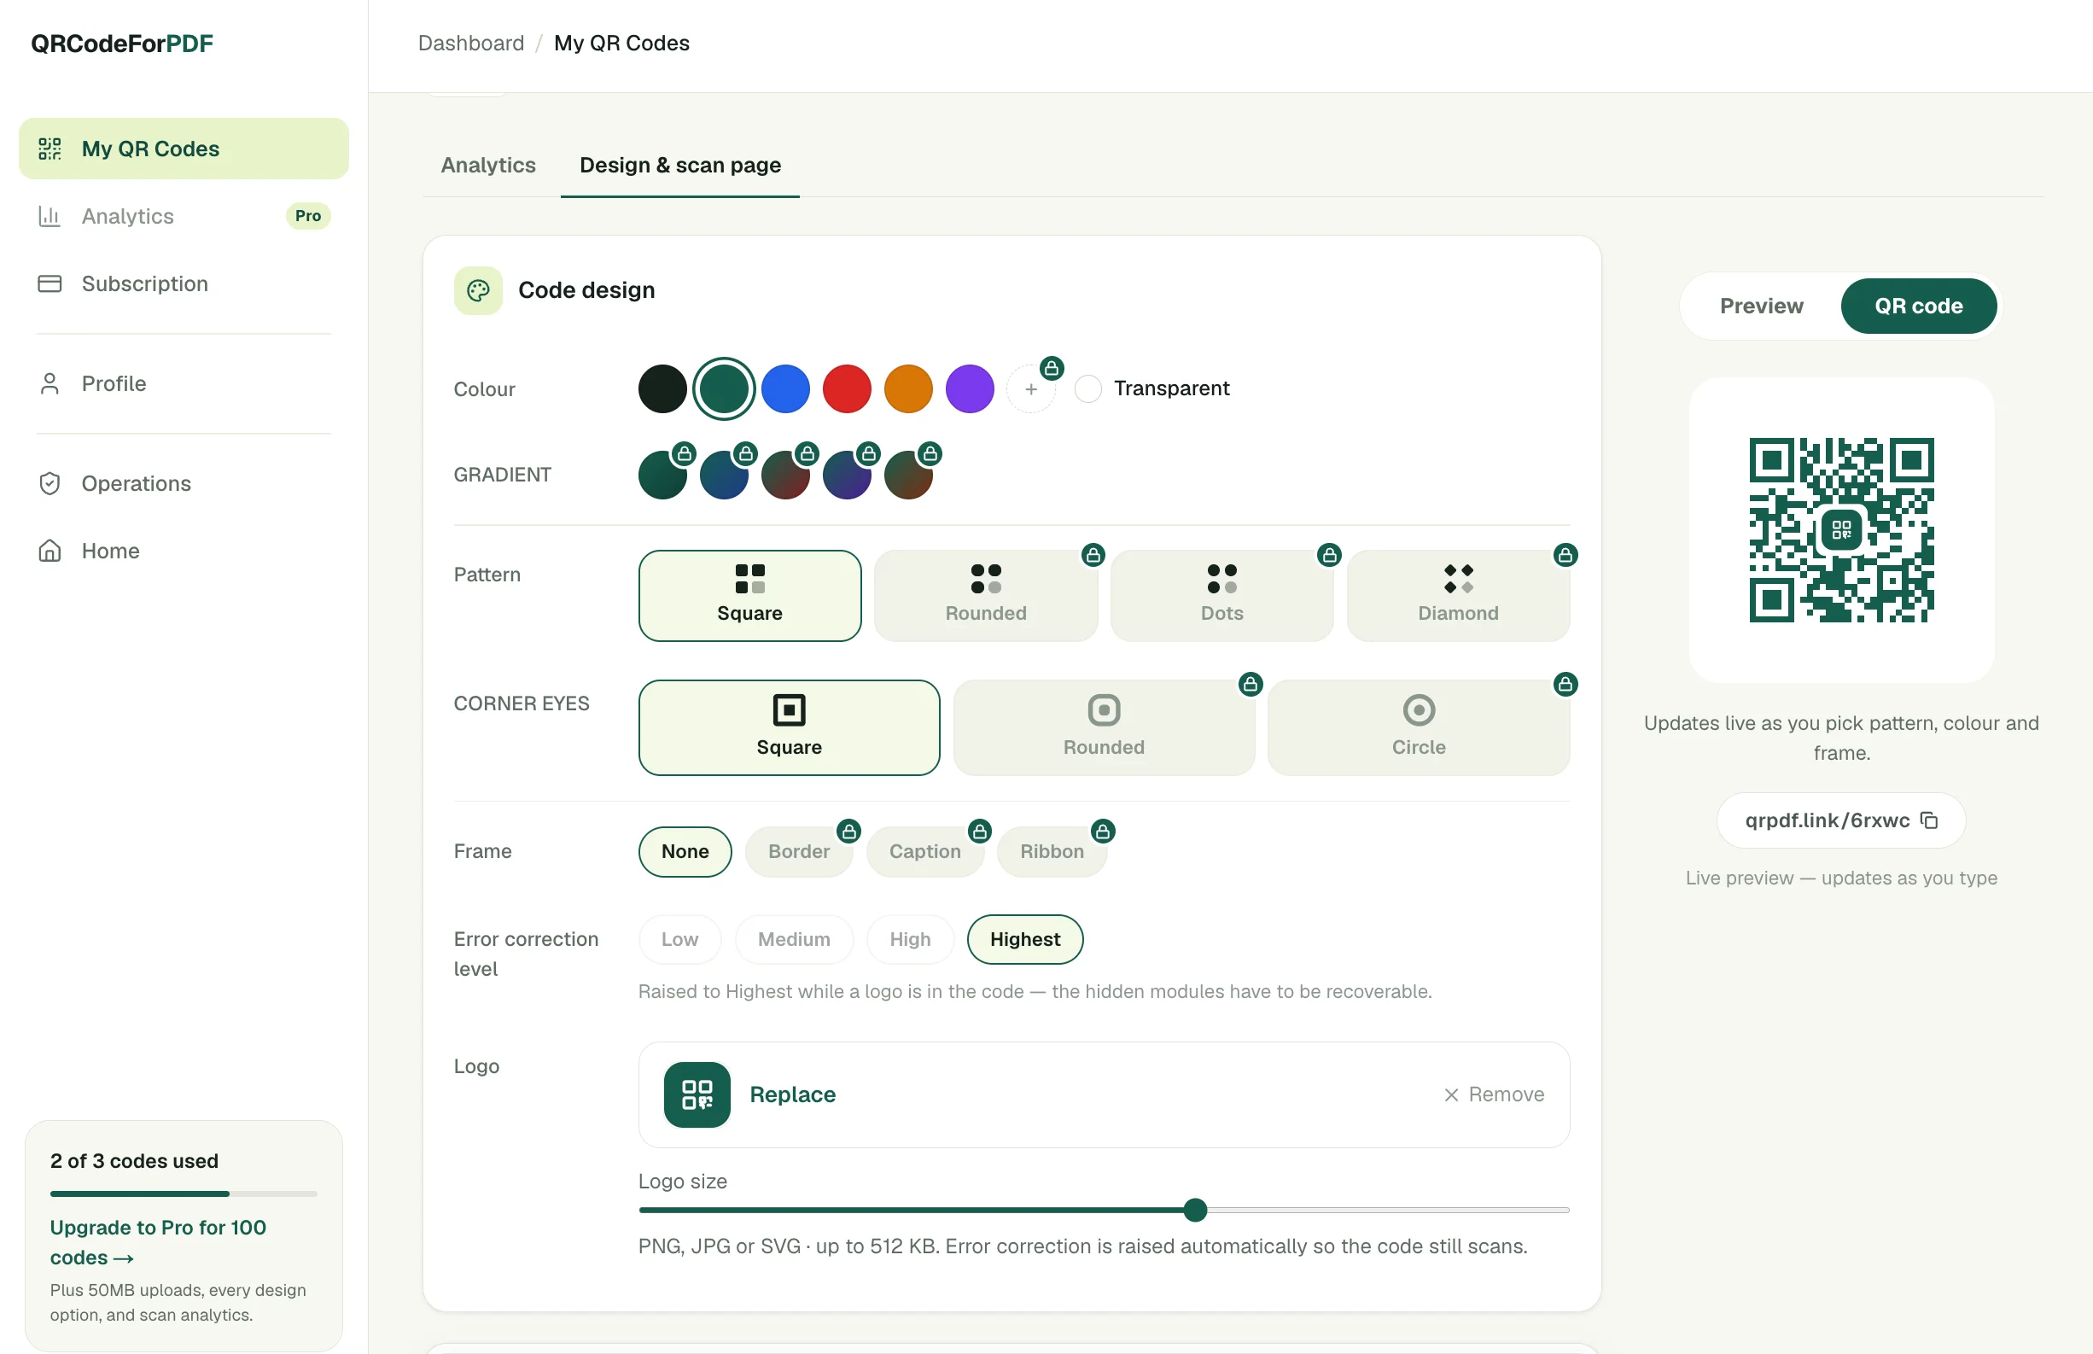The height and width of the screenshot is (1354, 2093).
Task: Set error correction to Highest
Action: [x=1025, y=940]
